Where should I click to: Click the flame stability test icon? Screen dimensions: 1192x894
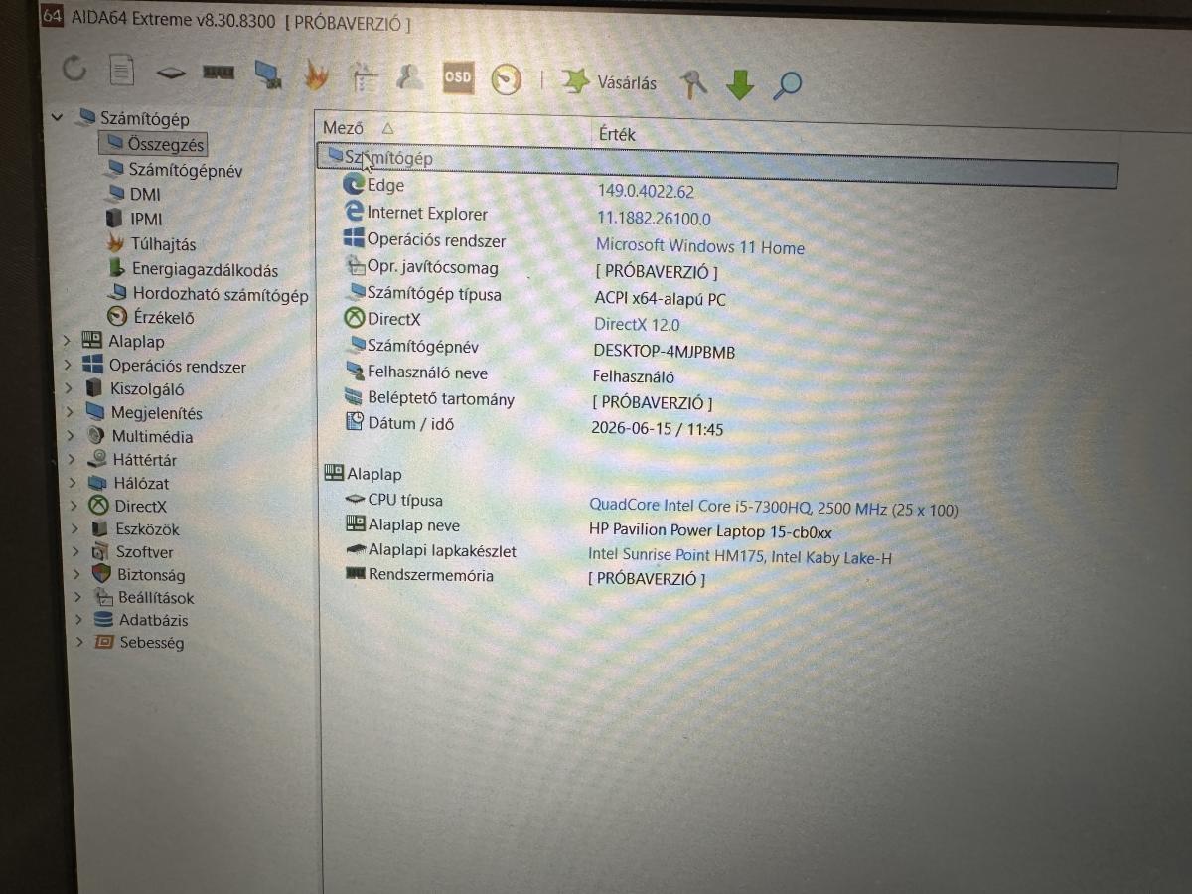click(x=316, y=75)
